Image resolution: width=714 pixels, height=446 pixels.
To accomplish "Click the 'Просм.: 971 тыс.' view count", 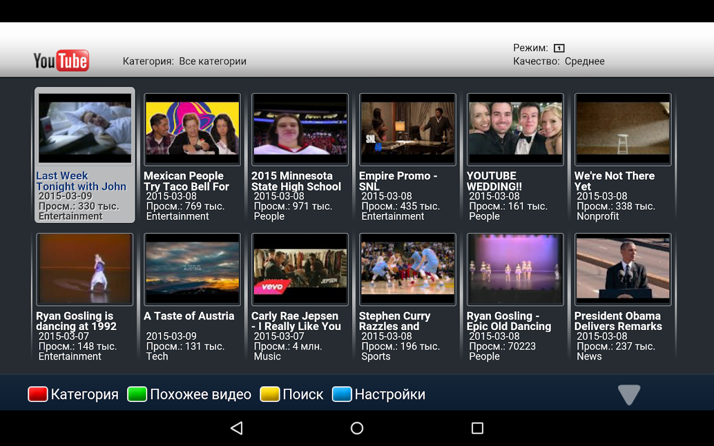I will tap(293, 206).
